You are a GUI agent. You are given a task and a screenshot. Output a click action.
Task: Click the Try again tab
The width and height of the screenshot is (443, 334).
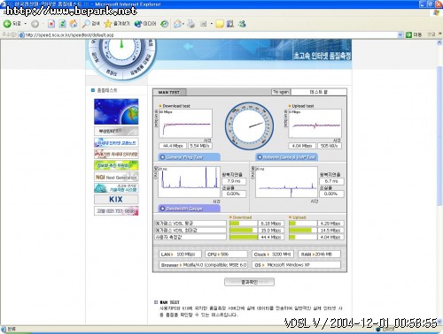coord(281,92)
